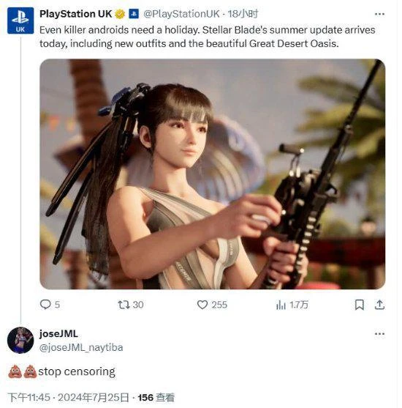Like the tweet with the heart icon
Screen dimensions: 402x408
pyautogui.click(x=202, y=305)
